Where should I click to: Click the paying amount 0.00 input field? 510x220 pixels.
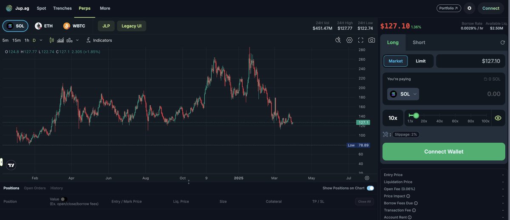point(462,94)
